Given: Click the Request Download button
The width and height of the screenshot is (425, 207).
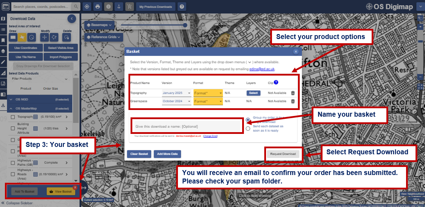Looking at the screenshot, I should (283, 154).
